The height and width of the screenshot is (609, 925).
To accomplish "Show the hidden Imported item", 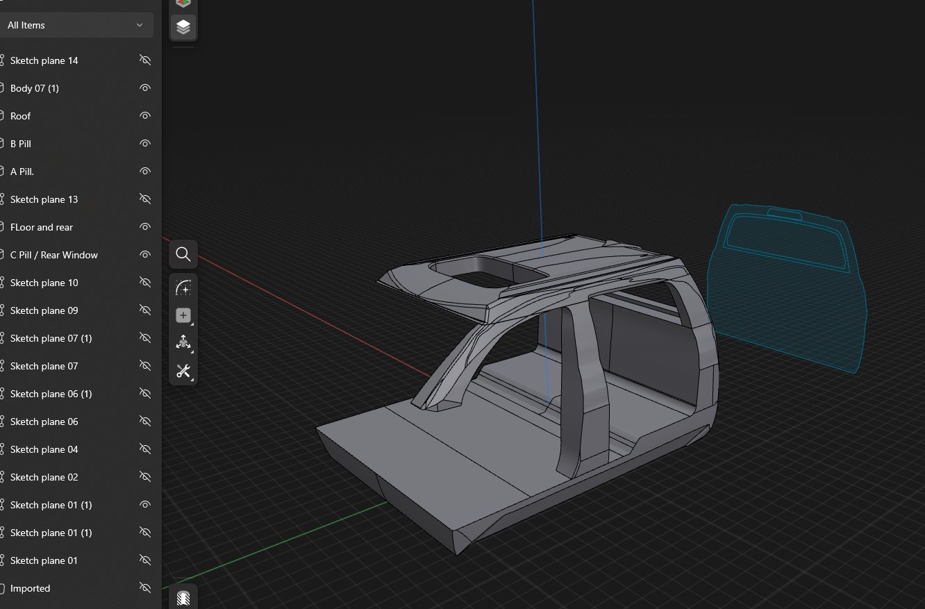I will (x=145, y=588).
